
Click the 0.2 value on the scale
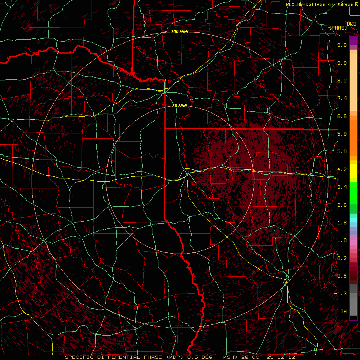coord(342,258)
